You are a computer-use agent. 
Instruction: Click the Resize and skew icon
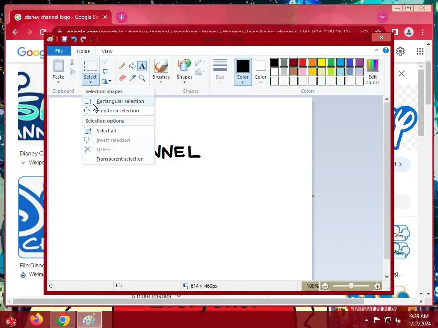click(104, 72)
